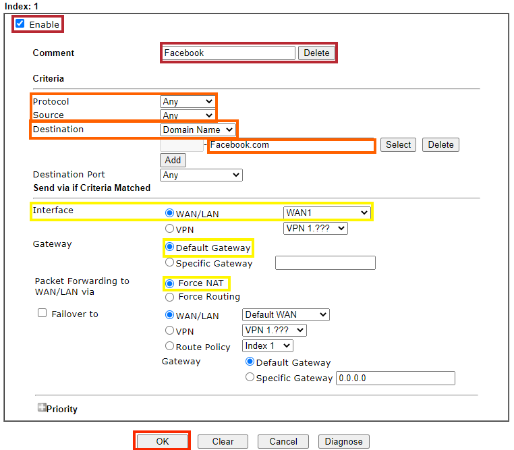Select Force Routing option
The width and height of the screenshot is (514, 450).
(x=169, y=298)
